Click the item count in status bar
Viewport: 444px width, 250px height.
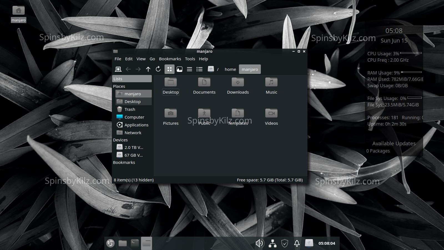coord(134,180)
